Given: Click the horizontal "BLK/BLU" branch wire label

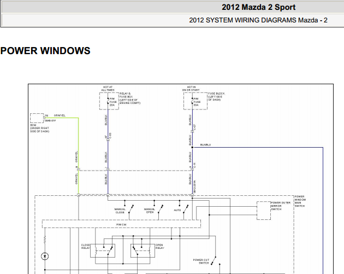Looking at the screenshot, I should click(205, 145).
